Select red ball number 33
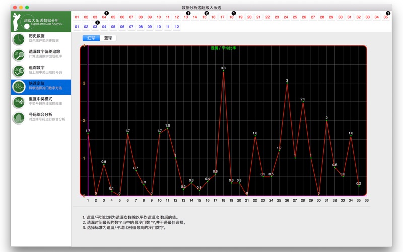This screenshot has height=252, width=403. pyautogui.click(x=368, y=17)
